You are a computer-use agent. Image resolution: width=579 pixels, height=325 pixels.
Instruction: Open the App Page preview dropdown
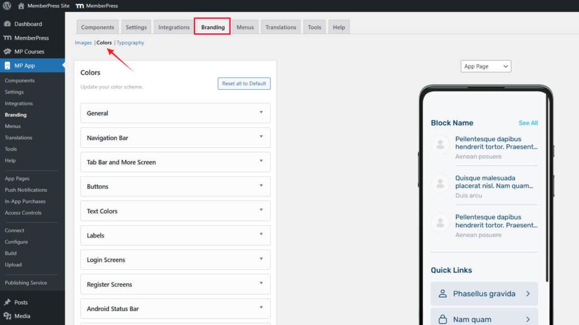(486, 67)
